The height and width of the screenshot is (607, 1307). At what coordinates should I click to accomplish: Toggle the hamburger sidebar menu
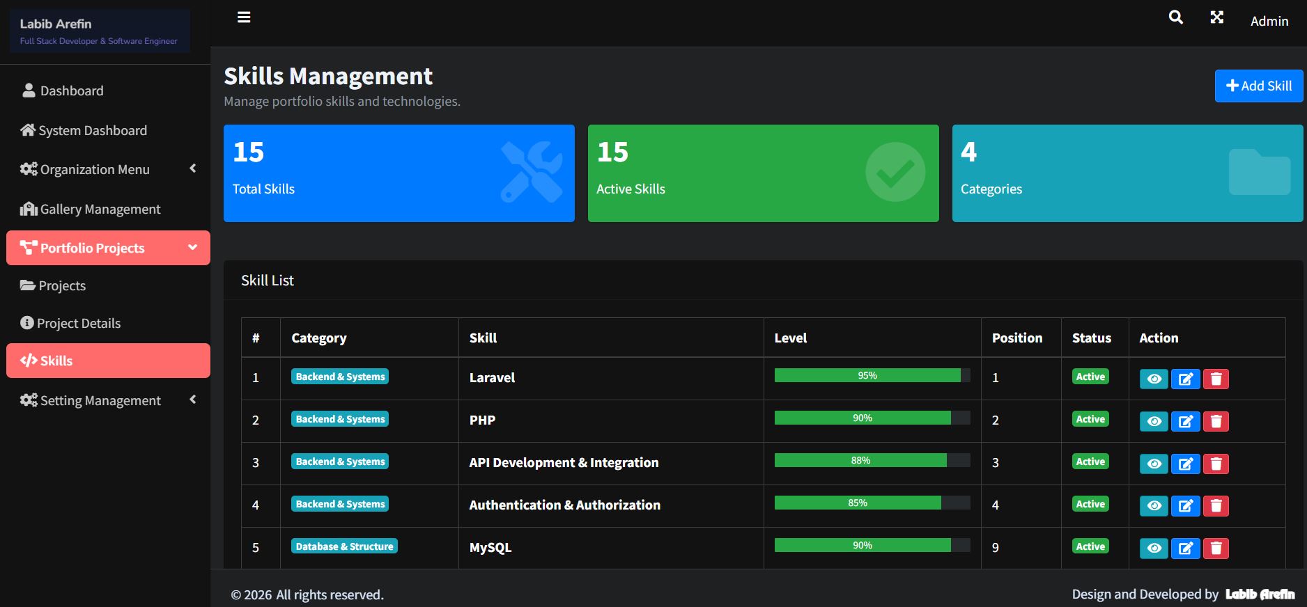coord(244,17)
